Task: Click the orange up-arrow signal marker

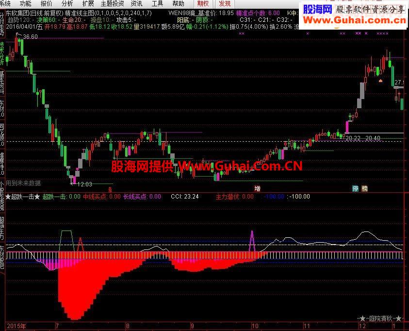Action: click(x=380, y=81)
